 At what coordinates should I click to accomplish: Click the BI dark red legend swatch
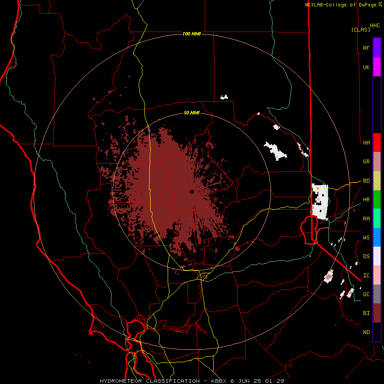click(377, 313)
